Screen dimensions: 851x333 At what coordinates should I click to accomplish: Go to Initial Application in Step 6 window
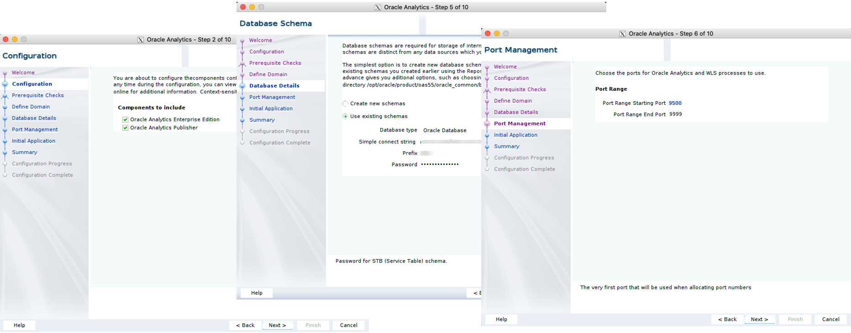pyautogui.click(x=516, y=135)
